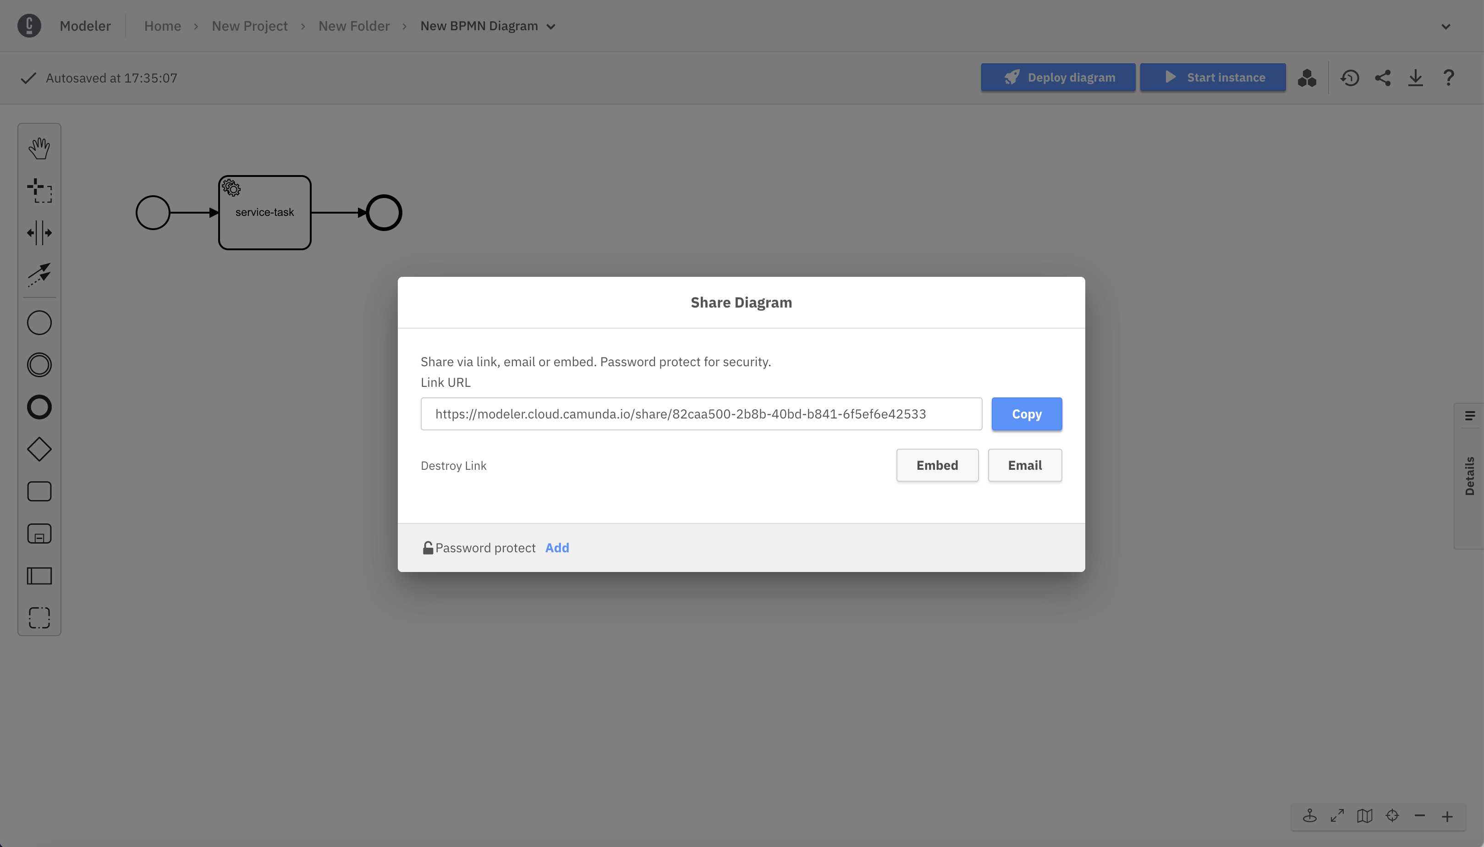The height and width of the screenshot is (847, 1484).
Task: Open the version history icon
Action: (1350, 78)
